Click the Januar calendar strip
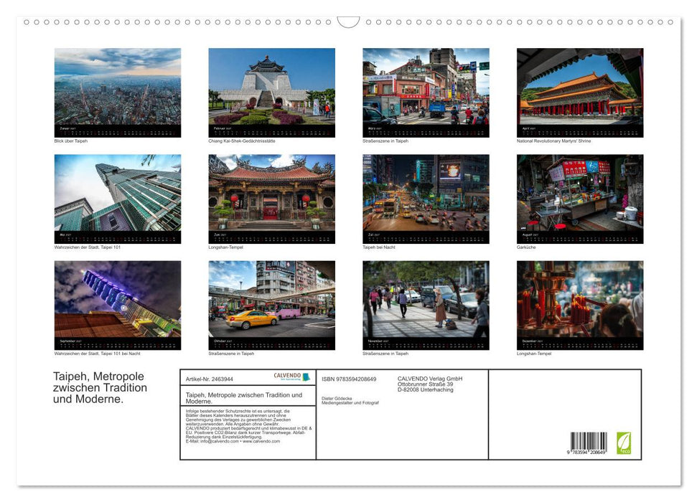 [x=117, y=131]
